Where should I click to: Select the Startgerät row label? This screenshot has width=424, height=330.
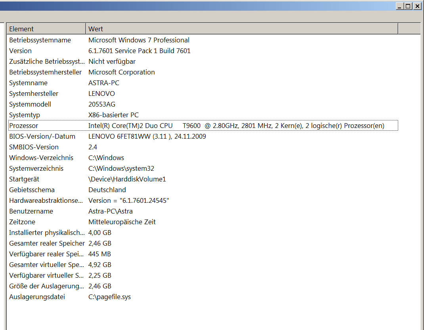coord(24,179)
